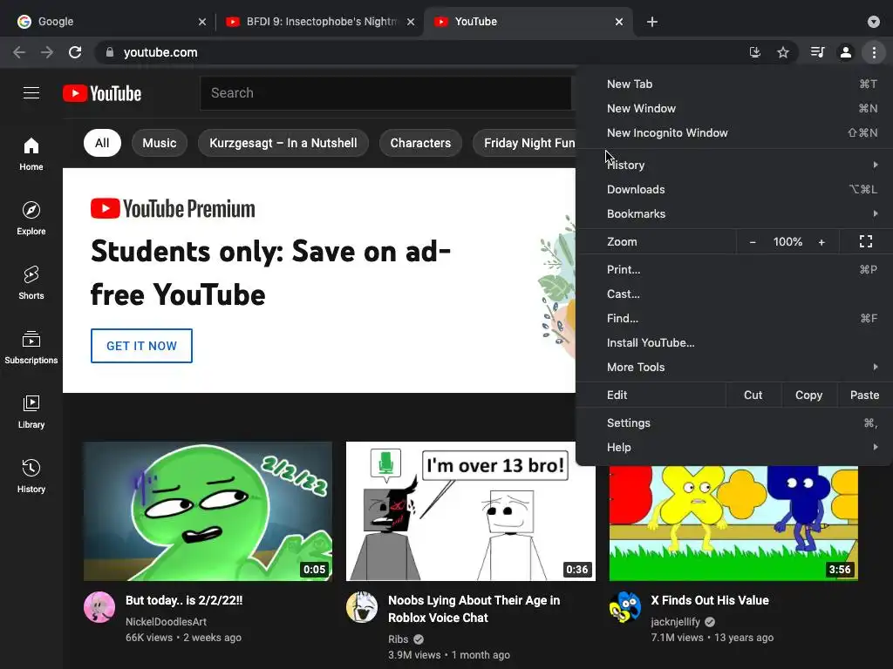Viewport: 893px width, 669px height.
Task: Click the browser back arrow
Action: [x=19, y=52]
